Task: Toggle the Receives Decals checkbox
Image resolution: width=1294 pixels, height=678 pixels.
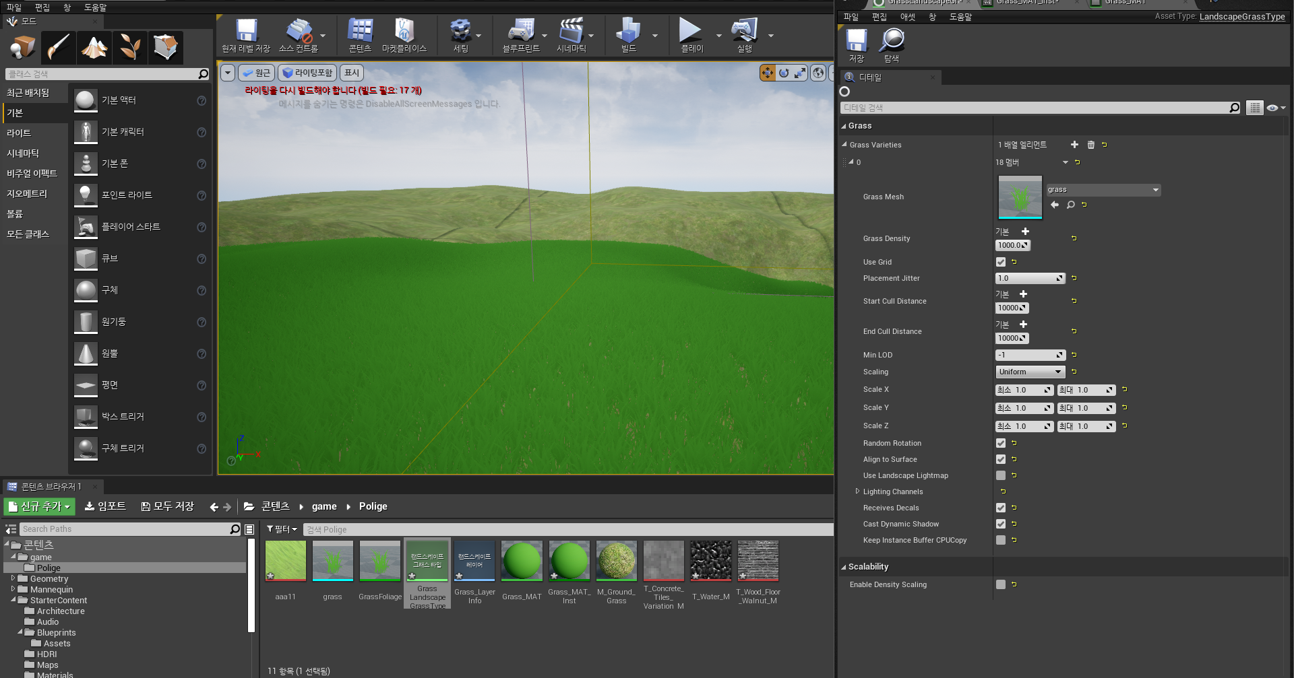Action: coord(1001,508)
